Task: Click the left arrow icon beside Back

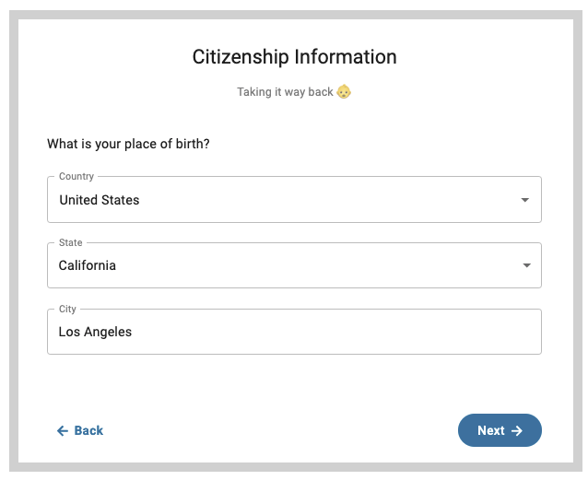Action: (63, 431)
